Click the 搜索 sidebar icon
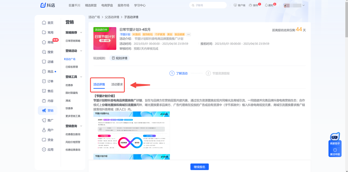 pyautogui.click(x=44, y=52)
